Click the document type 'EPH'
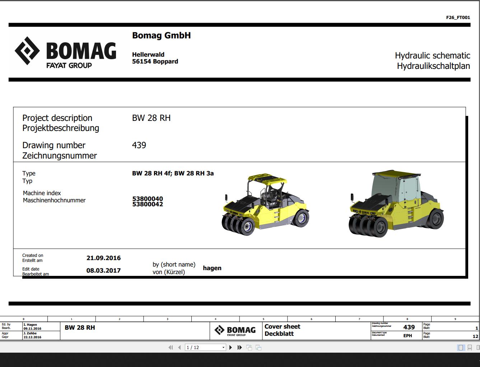 [x=407, y=336]
